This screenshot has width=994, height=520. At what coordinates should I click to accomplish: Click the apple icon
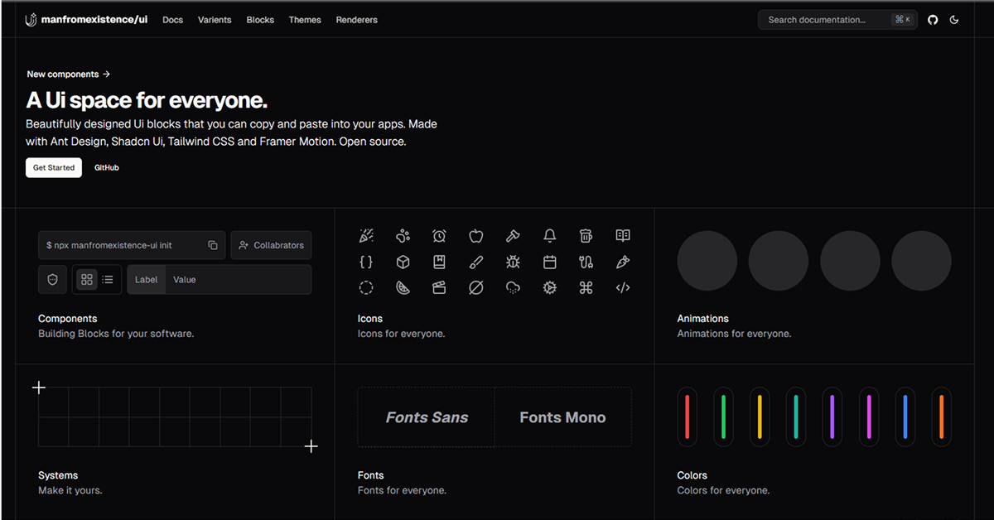475,236
